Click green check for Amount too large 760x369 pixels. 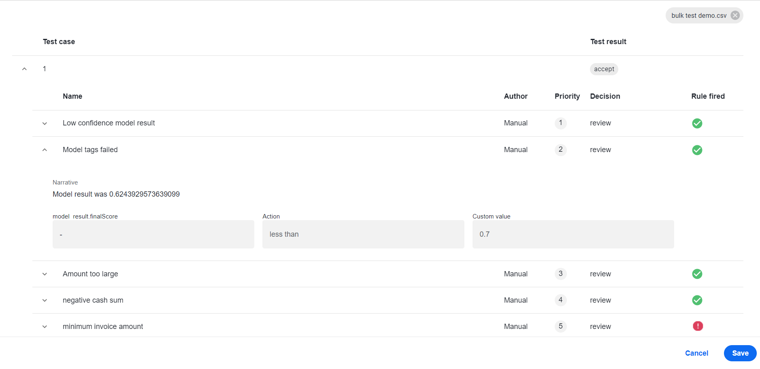tap(697, 274)
